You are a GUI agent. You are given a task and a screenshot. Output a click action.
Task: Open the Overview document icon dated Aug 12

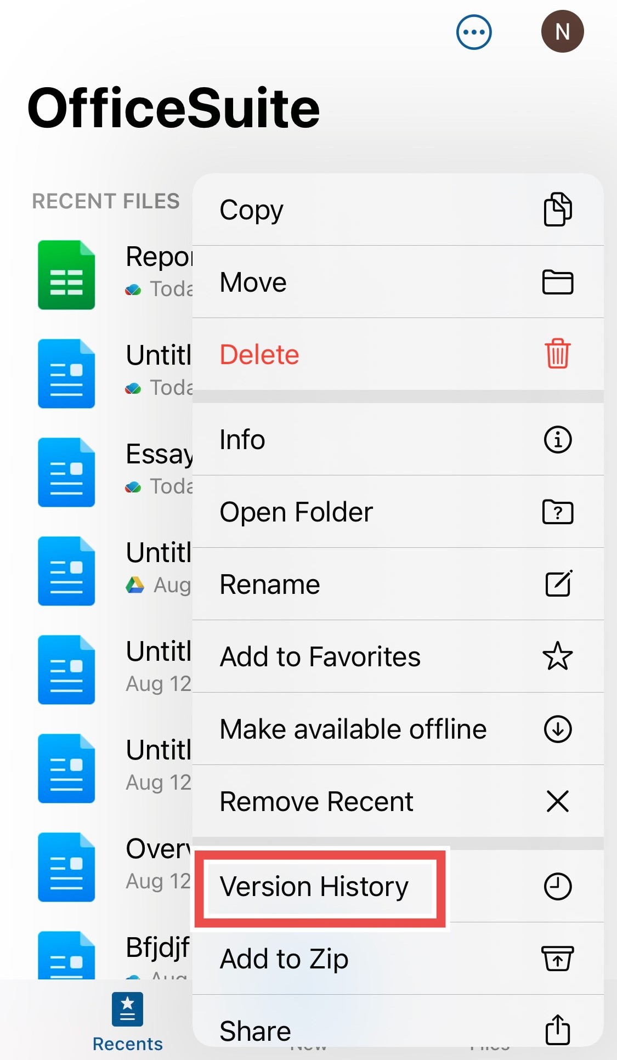66,867
